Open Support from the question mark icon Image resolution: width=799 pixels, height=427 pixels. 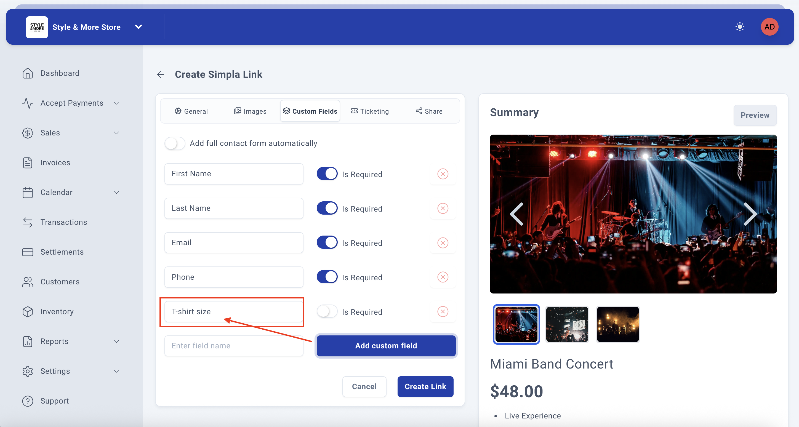(x=28, y=401)
